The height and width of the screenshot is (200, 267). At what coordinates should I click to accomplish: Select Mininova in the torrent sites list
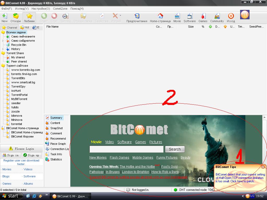tap(17, 120)
